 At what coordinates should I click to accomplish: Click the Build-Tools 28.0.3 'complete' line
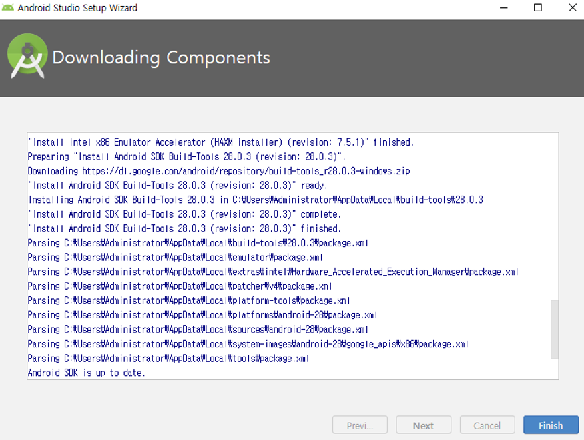pos(184,214)
